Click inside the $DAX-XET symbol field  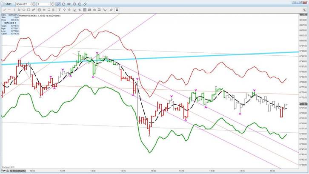point(21,4)
